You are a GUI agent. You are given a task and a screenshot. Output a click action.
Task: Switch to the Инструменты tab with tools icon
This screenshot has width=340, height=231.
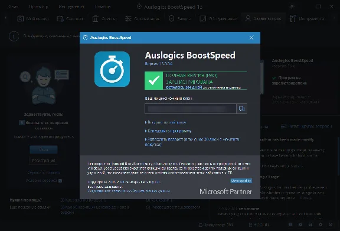[x=307, y=19]
